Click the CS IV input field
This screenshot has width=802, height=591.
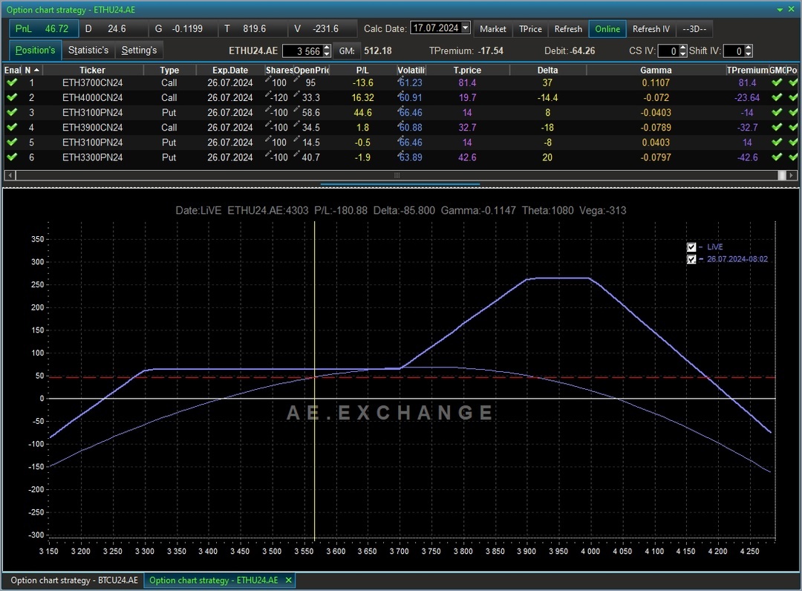coord(668,50)
